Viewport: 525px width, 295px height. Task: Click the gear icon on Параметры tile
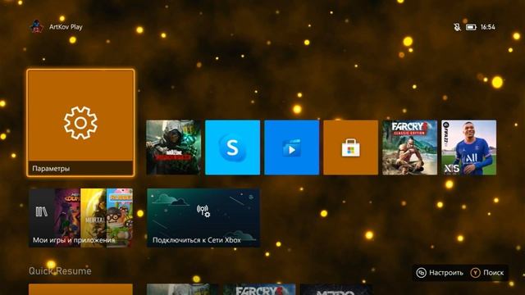tap(80, 123)
